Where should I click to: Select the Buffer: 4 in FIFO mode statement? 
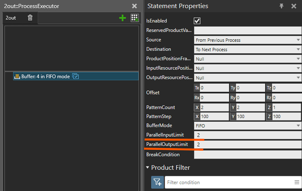[76, 76]
